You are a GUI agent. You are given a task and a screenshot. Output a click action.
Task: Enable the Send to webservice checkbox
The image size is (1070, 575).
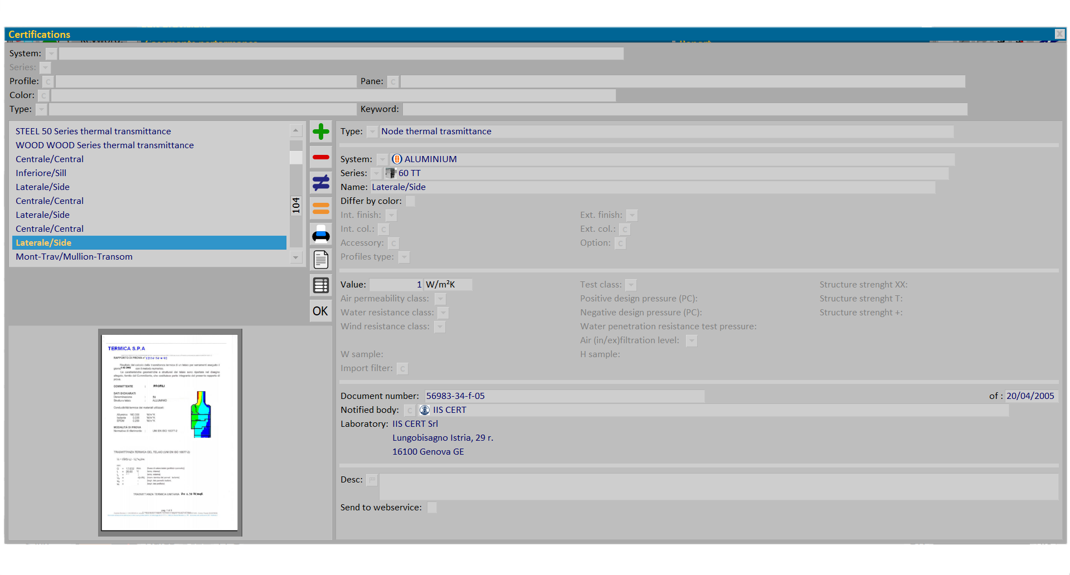click(x=432, y=508)
